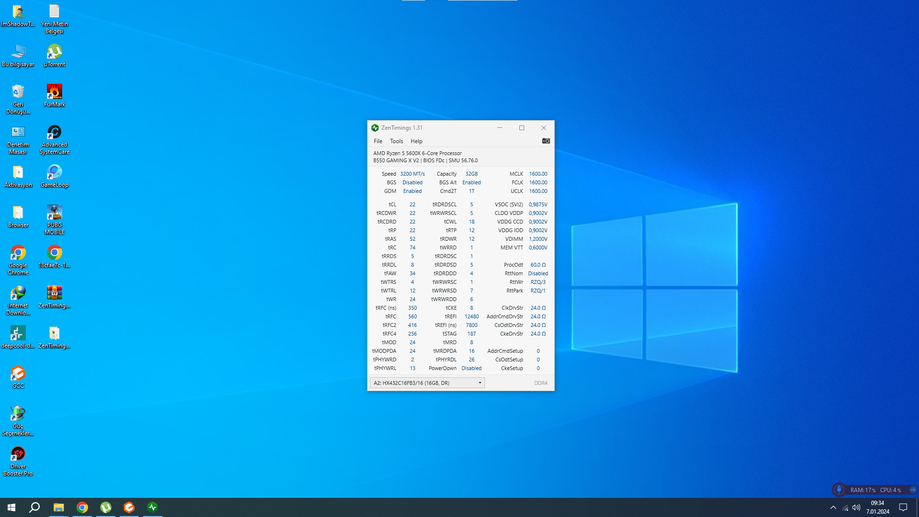This screenshot has height=517, width=919.
Task: Select the Google Chrome desktop shortcut
Action: (x=18, y=260)
